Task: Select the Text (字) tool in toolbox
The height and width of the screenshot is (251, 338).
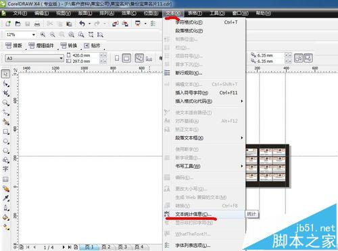Action: coord(5,169)
